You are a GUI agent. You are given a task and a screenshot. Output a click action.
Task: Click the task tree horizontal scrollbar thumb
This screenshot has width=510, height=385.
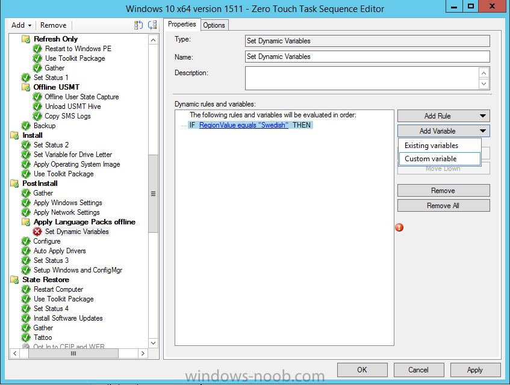73,353
